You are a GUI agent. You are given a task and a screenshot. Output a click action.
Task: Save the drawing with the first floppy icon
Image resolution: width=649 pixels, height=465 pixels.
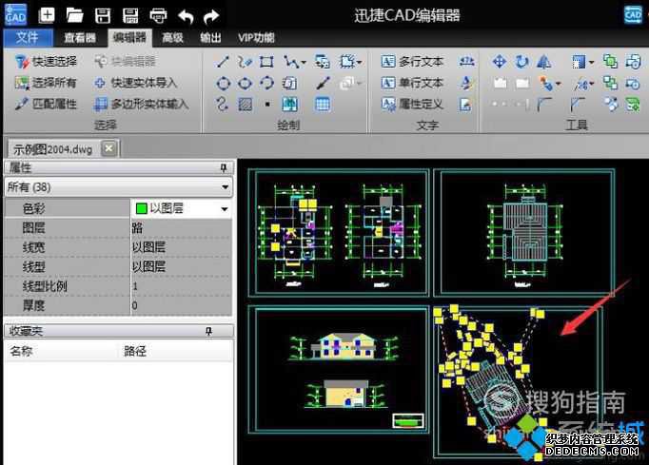(x=103, y=16)
